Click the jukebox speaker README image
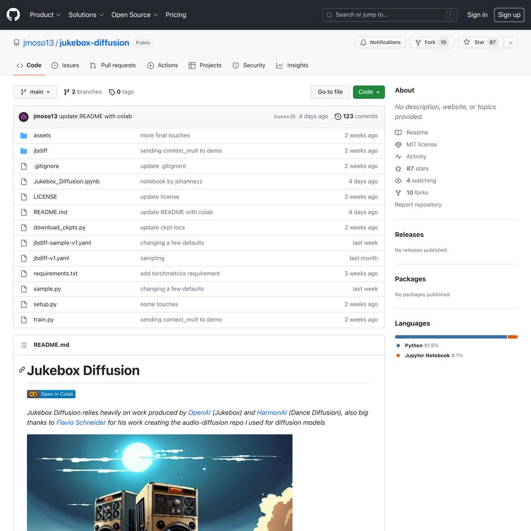This screenshot has width=531, height=531. click(159, 483)
